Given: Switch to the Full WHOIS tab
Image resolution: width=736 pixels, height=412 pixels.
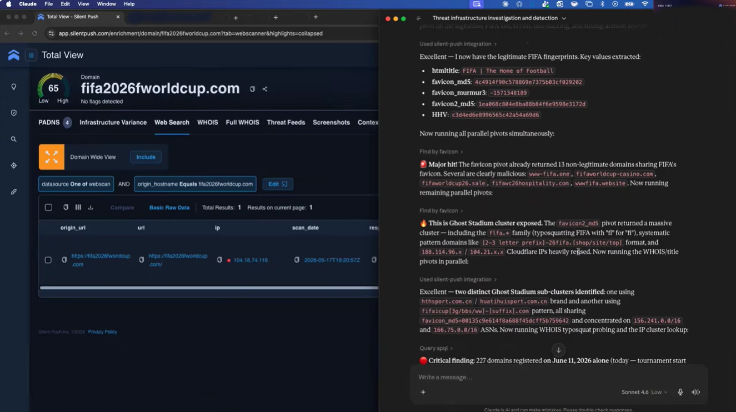Looking at the screenshot, I should (x=242, y=122).
